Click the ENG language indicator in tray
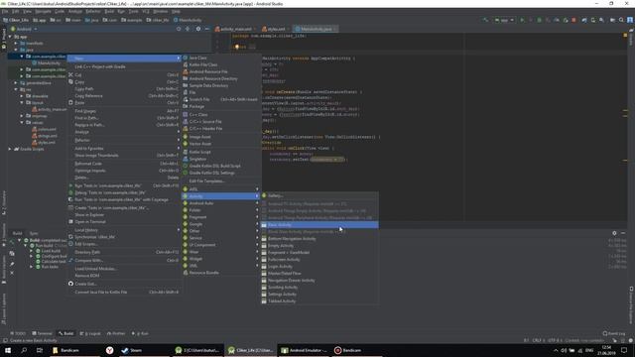 [x=589, y=350]
